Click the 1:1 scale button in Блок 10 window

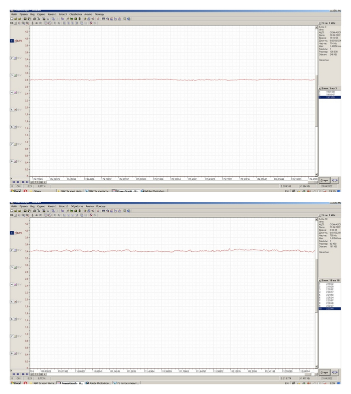tap(36, 374)
